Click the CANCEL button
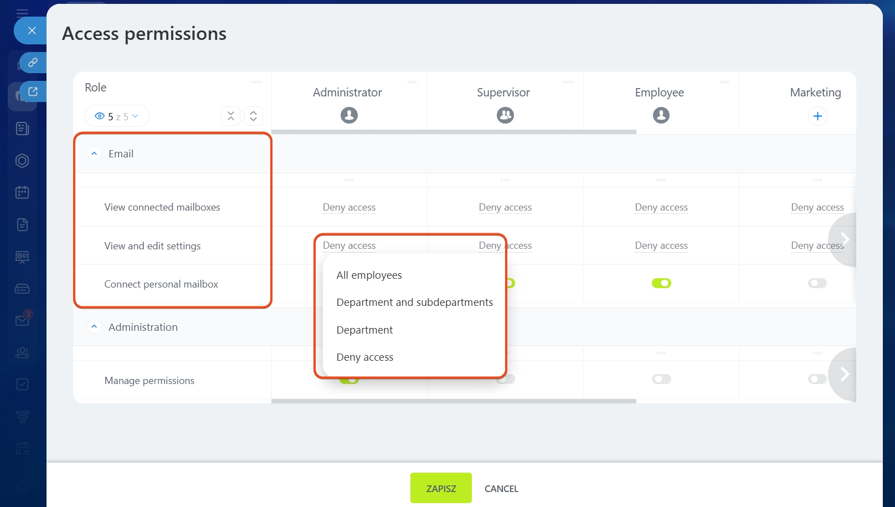Viewport: 895px width, 507px height. pos(501,489)
